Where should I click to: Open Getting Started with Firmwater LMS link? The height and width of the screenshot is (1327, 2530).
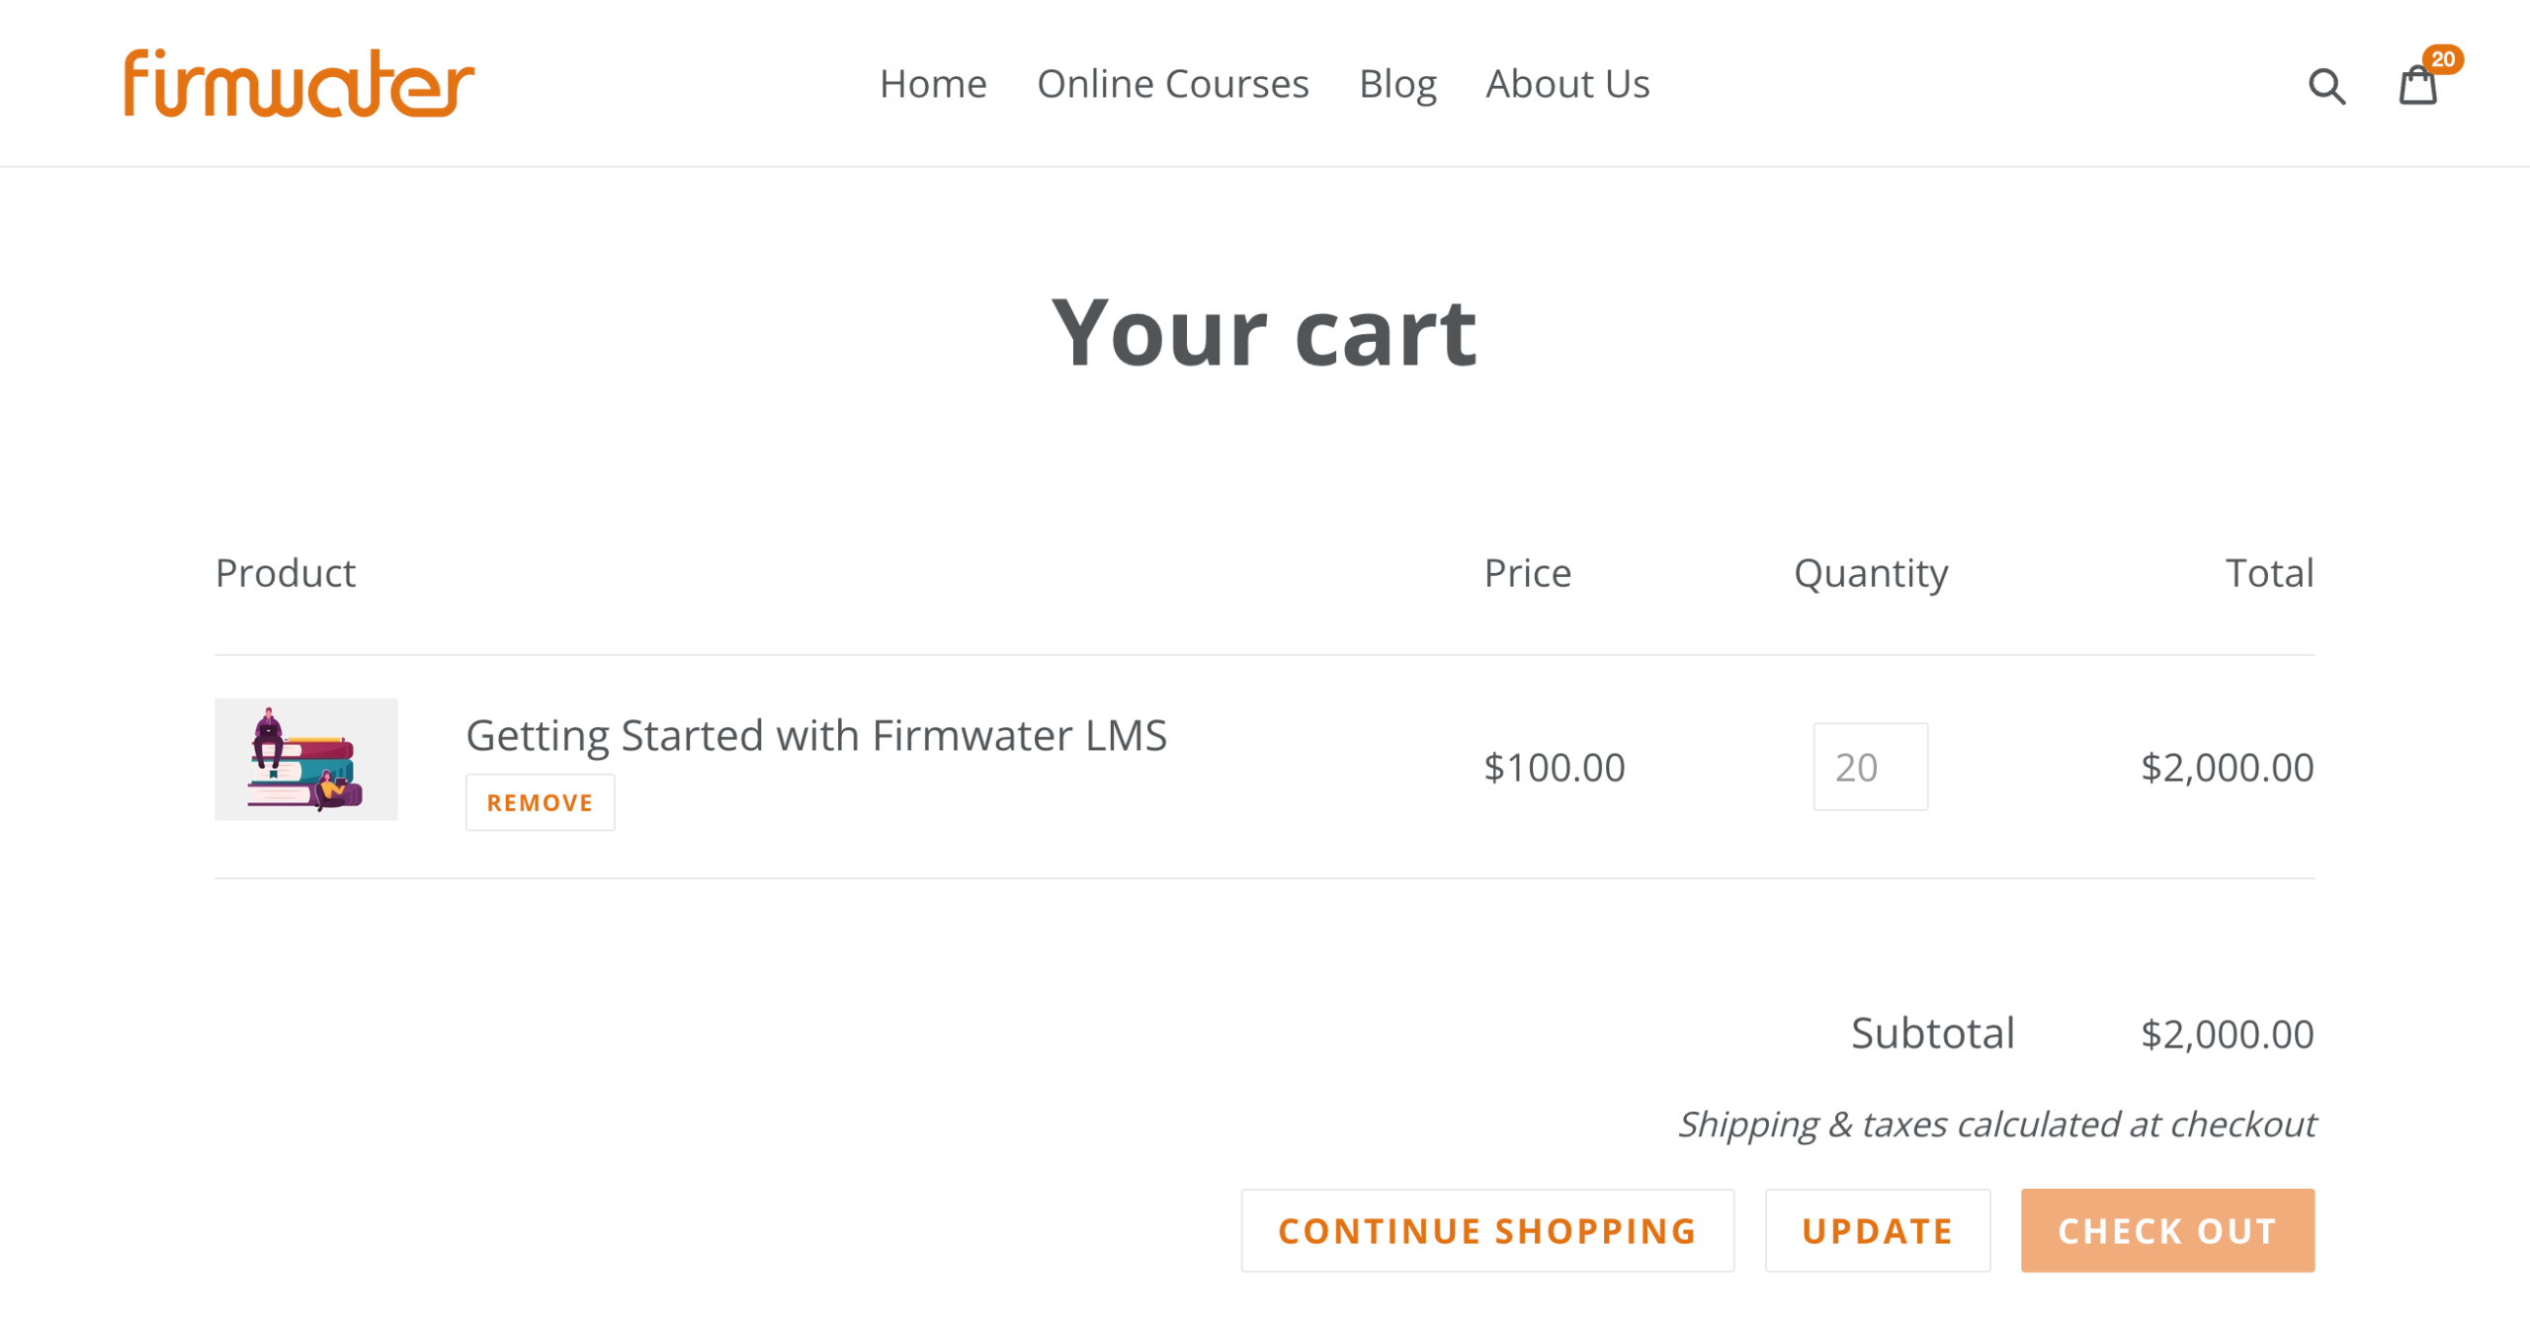click(816, 735)
